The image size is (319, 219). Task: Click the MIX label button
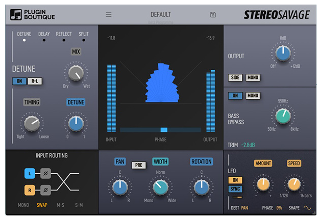76,52
